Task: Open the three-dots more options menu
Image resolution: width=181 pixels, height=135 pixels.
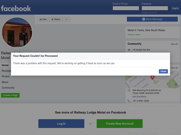Action: point(66,19)
